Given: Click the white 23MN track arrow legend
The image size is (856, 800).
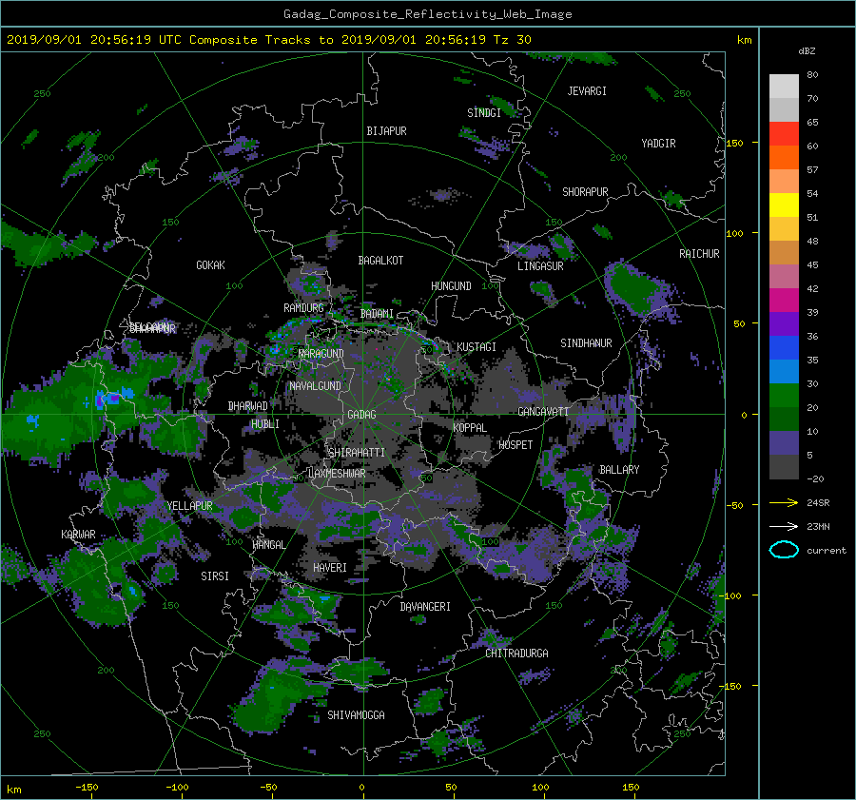Looking at the screenshot, I should pos(784,527).
